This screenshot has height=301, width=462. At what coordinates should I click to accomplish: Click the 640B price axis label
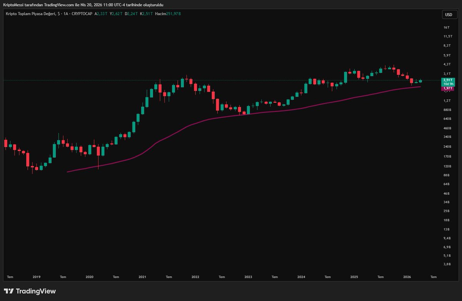pos(447,119)
